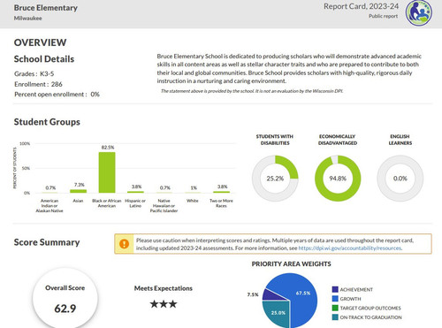The width and height of the screenshot is (442, 328).
Task: Open the dpi.wi.gov accountability resources link
Action: pyautogui.click(x=350, y=248)
